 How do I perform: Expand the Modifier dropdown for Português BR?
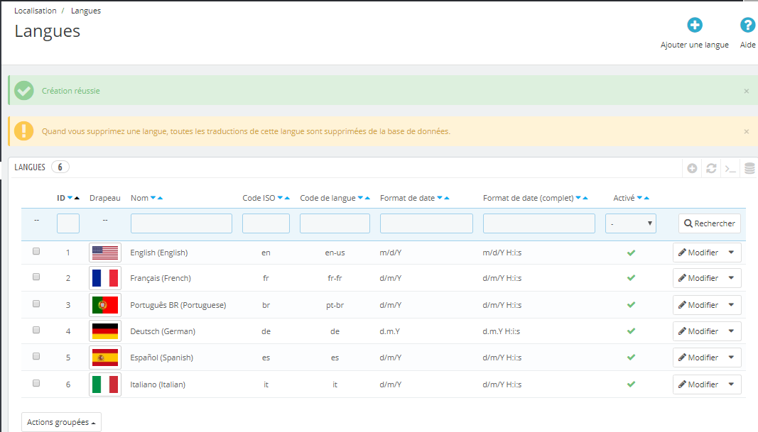732,305
